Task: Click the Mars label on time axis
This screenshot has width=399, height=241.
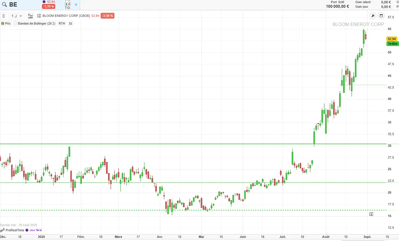Action: [x=118, y=237]
